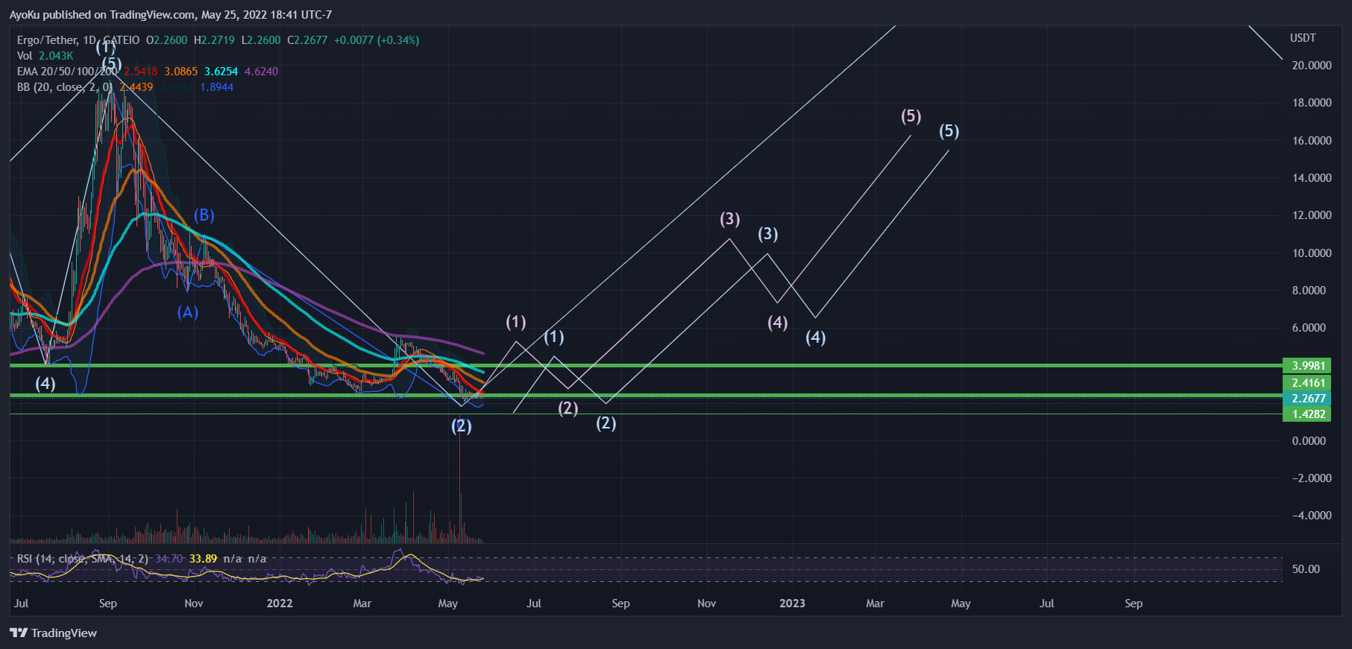1352x649 pixels.
Task: Select the pink (3) wave label
Action: tap(730, 219)
